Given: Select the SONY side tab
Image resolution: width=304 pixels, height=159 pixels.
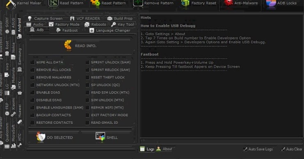Looking at the screenshot, I should coord(7,25).
